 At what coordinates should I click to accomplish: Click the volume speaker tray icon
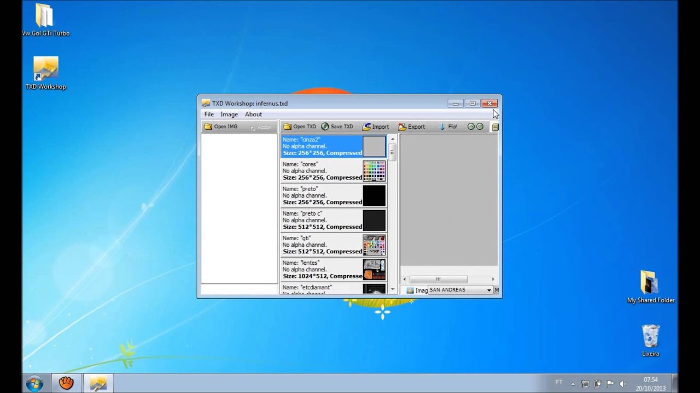click(x=622, y=383)
